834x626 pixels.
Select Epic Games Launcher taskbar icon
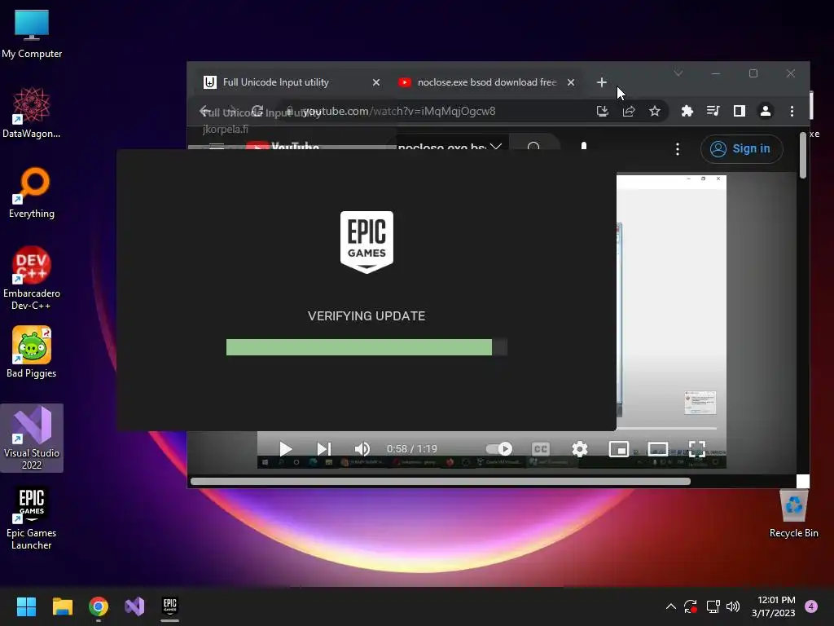[170, 606]
